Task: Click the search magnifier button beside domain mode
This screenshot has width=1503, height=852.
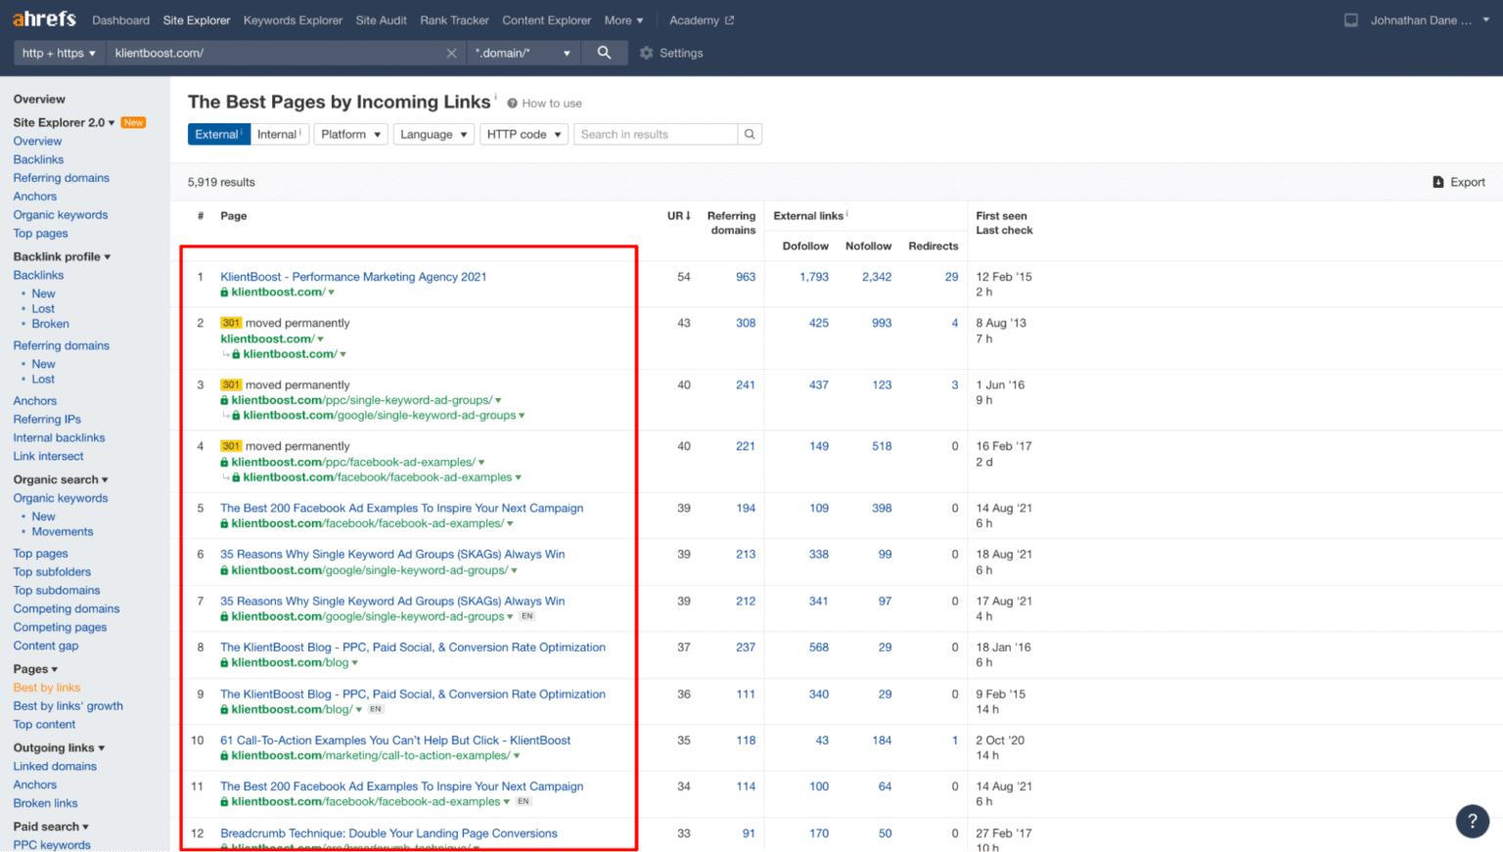Action: point(604,53)
